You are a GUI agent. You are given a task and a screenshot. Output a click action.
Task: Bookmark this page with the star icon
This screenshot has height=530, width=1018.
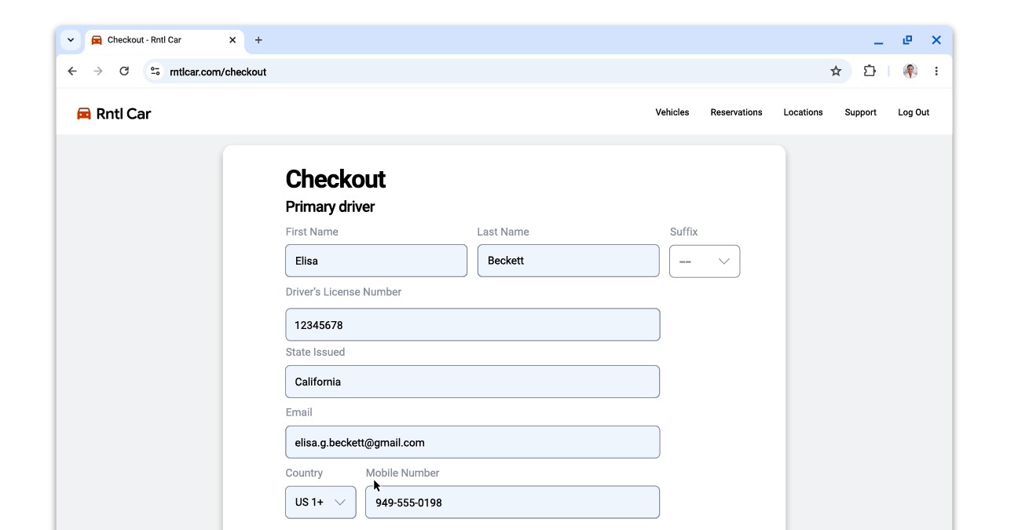pos(836,71)
